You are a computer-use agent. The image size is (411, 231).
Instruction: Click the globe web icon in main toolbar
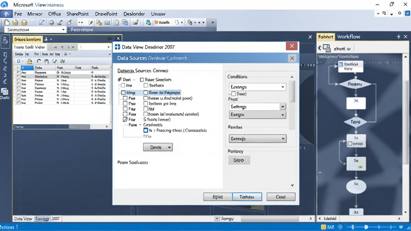point(149,22)
